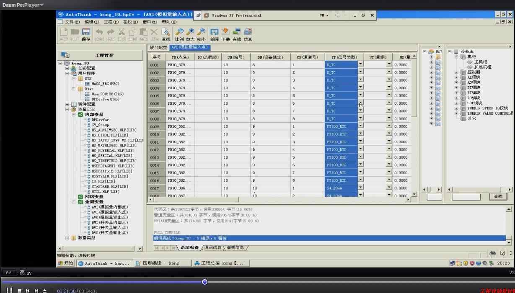This screenshot has width=515, height=293.
Task: Click the 在线 (Online) toolbar icon
Action: click(x=237, y=32)
